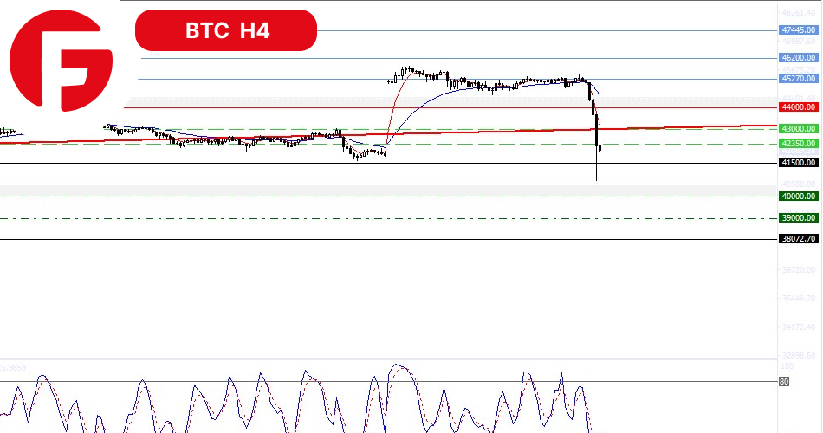823x433 pixels.
Task: Click the 42350.00 price label
Action: 798,144
